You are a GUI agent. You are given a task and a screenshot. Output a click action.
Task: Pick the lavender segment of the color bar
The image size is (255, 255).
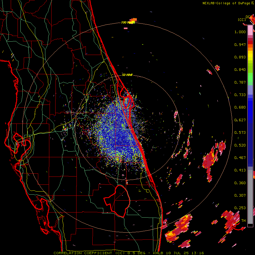point(250,90)
